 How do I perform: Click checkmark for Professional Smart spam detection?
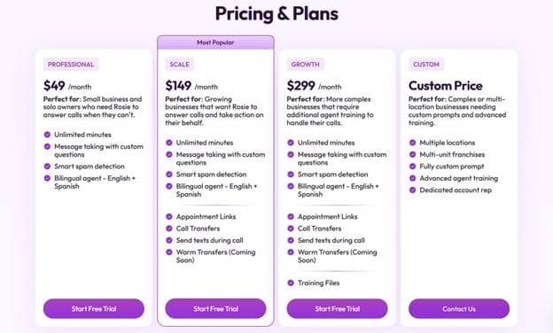click(47, 166)
